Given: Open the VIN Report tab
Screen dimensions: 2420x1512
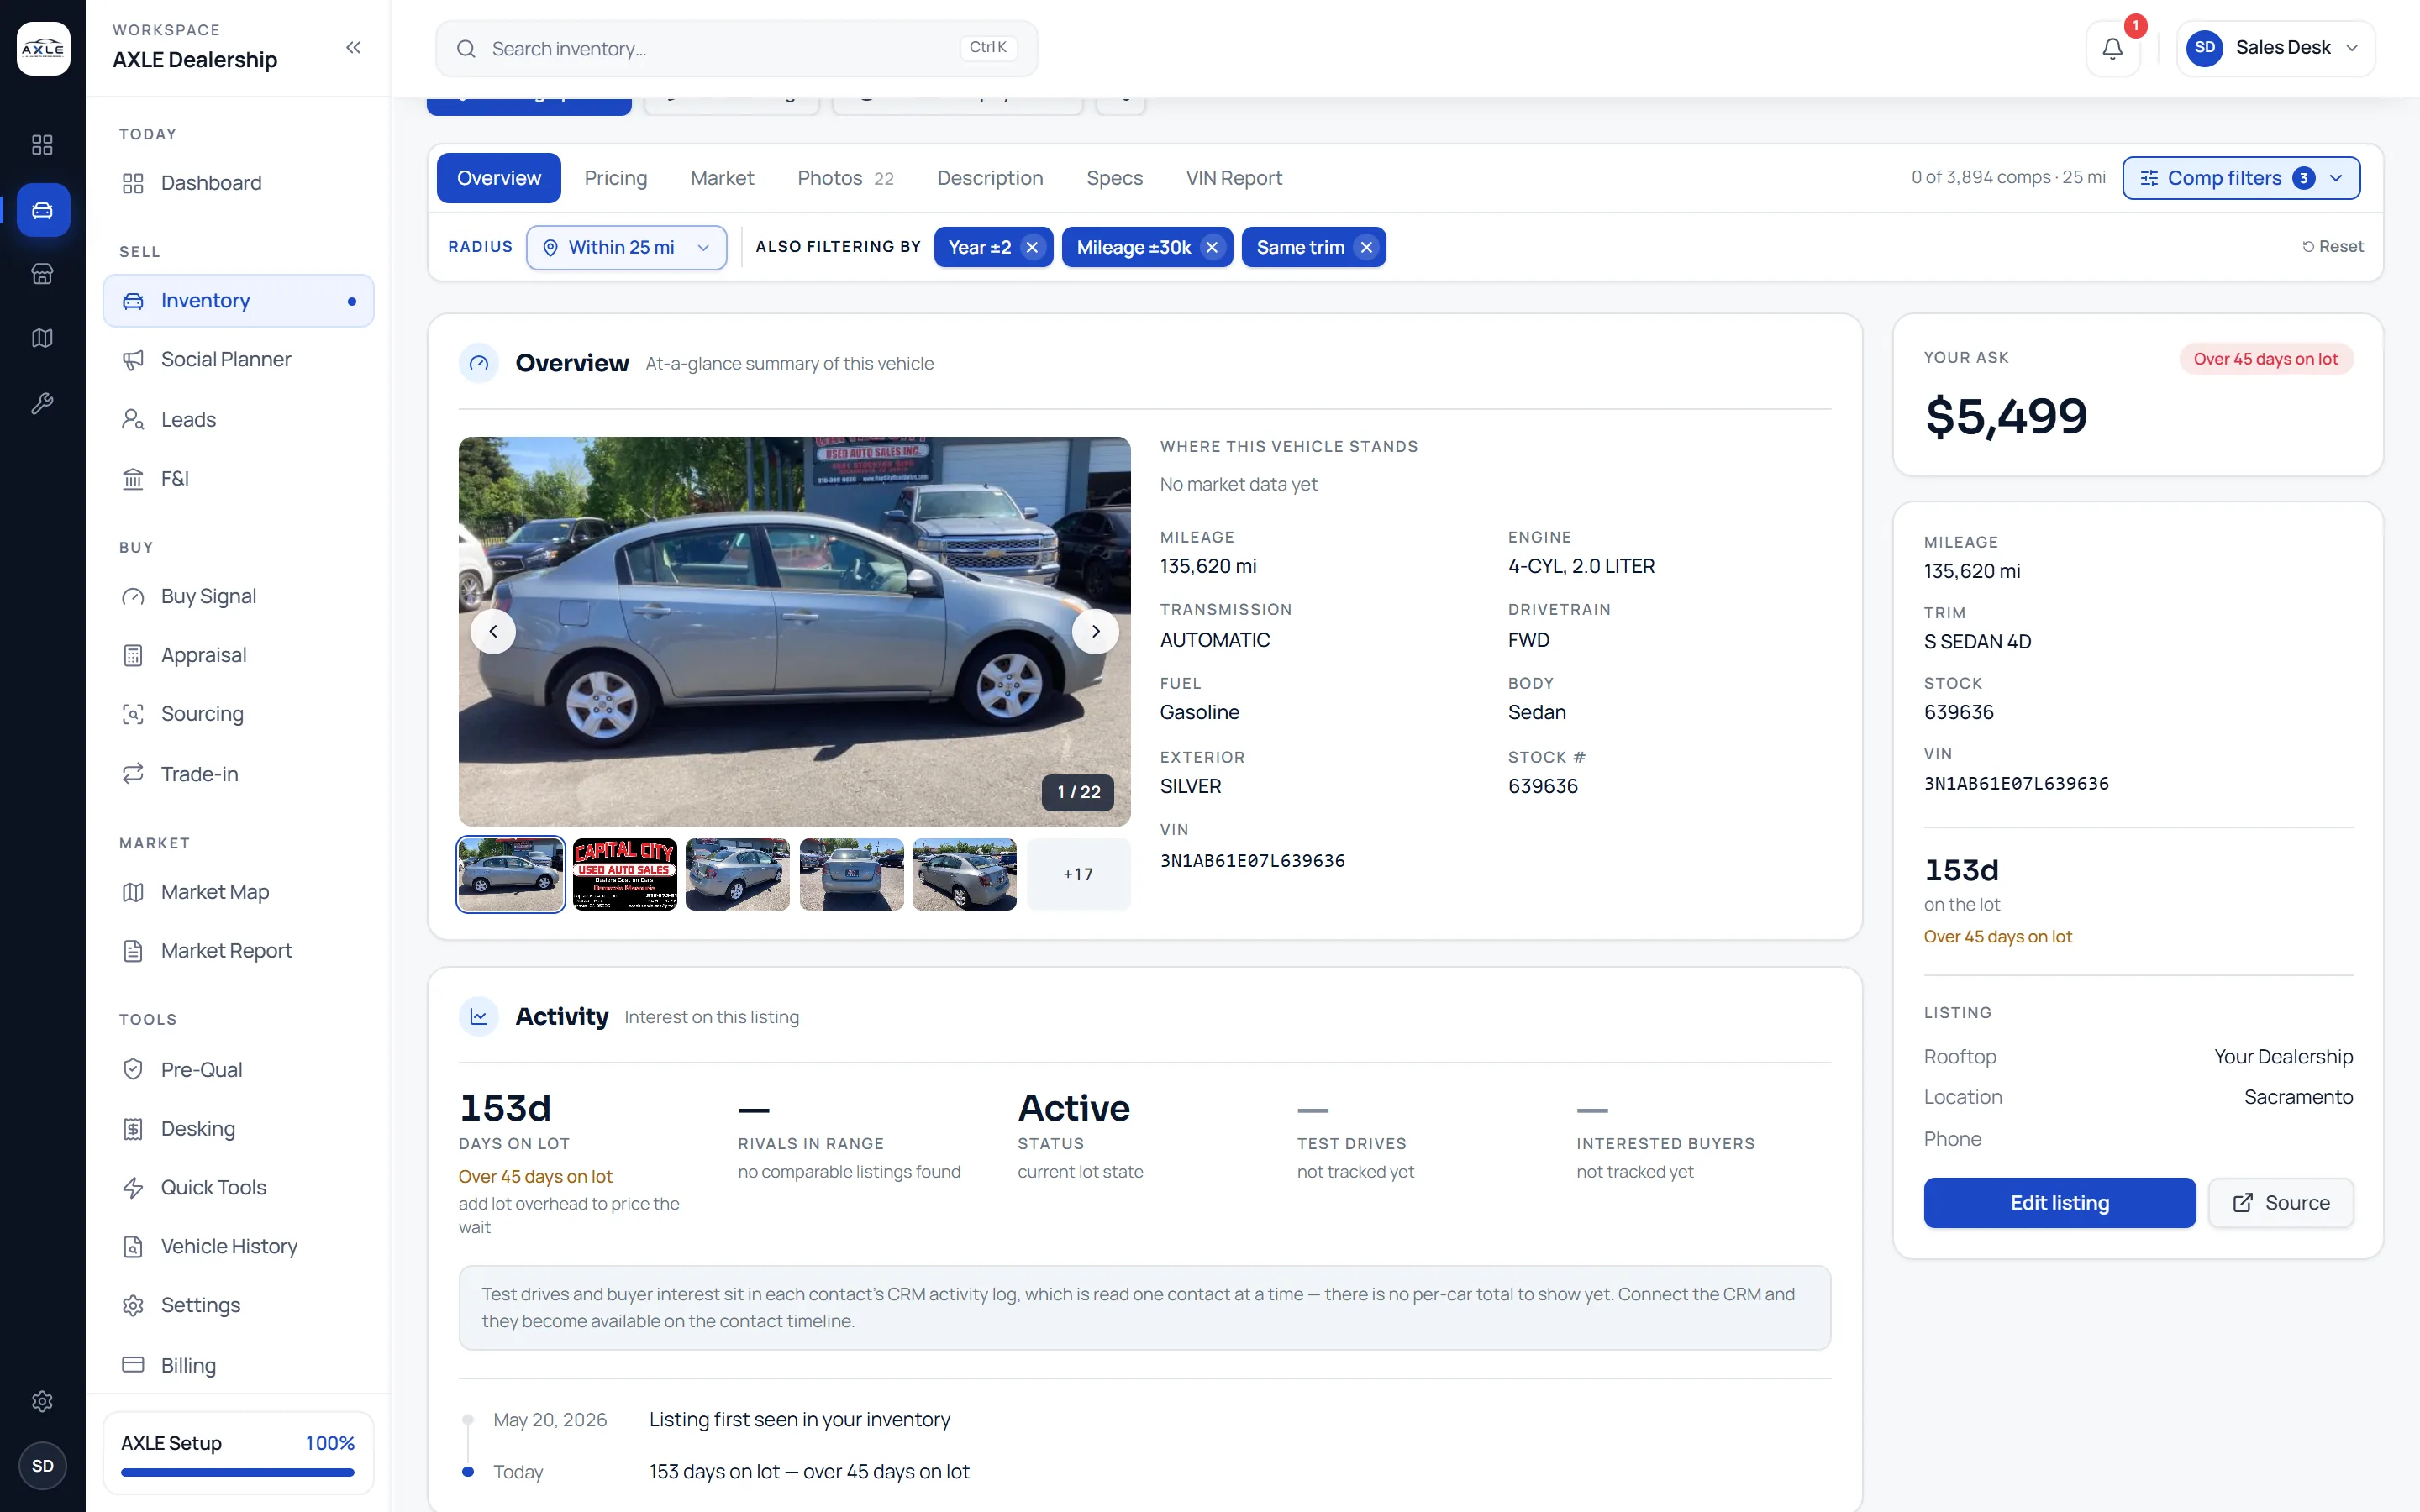Looking at the screenshot, I should tap(1234, 178).
